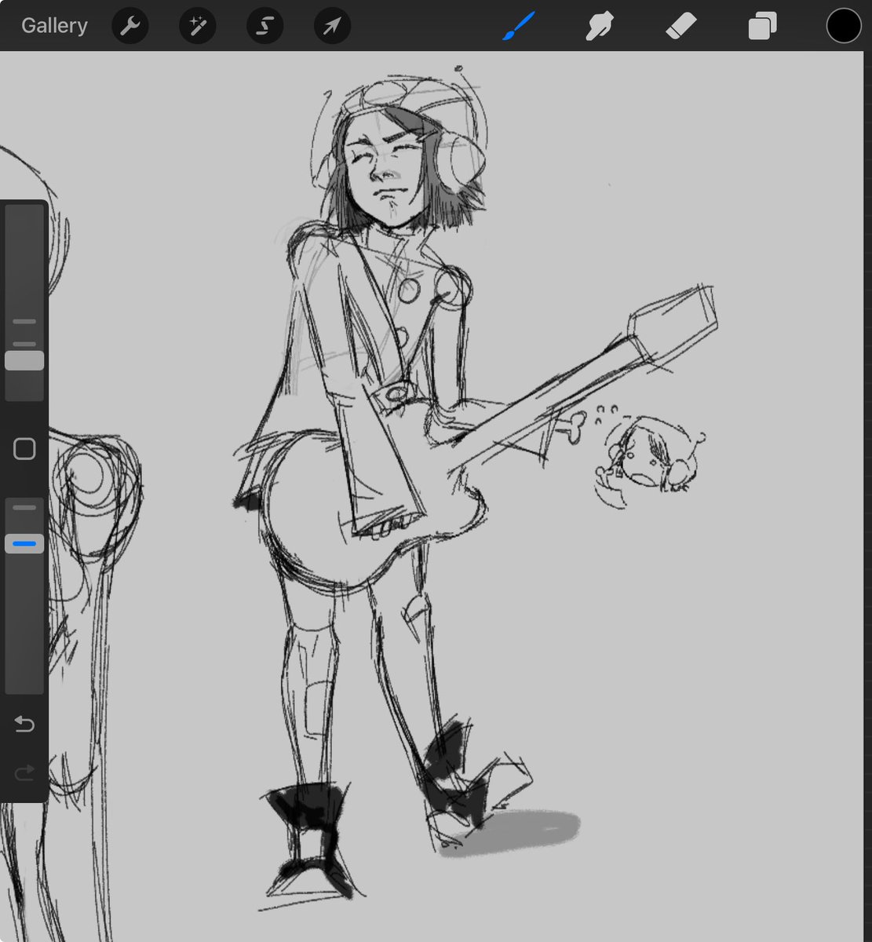Reopen Adjustments to toggle filter options
The height and width of the screenshot is (942, 872).
[197, 25]
